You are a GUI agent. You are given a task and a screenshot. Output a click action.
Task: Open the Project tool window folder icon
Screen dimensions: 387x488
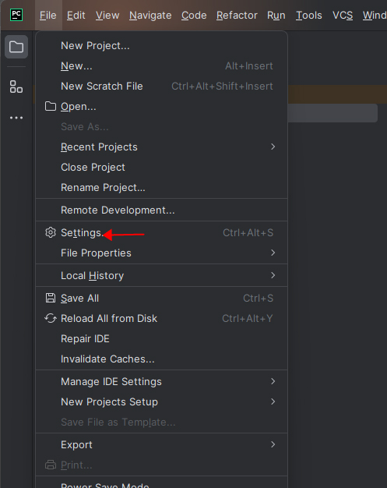coord(16,47)
